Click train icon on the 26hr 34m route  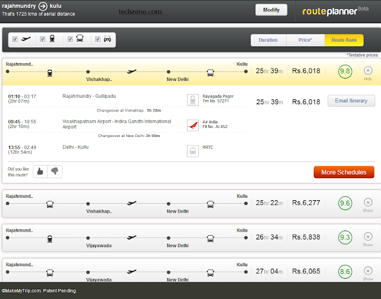click(x=50, y=239)
